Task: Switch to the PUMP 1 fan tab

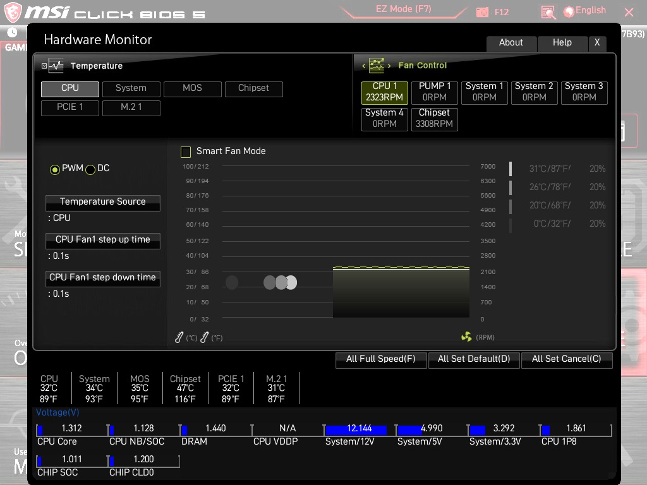Action: click(435, 92)
